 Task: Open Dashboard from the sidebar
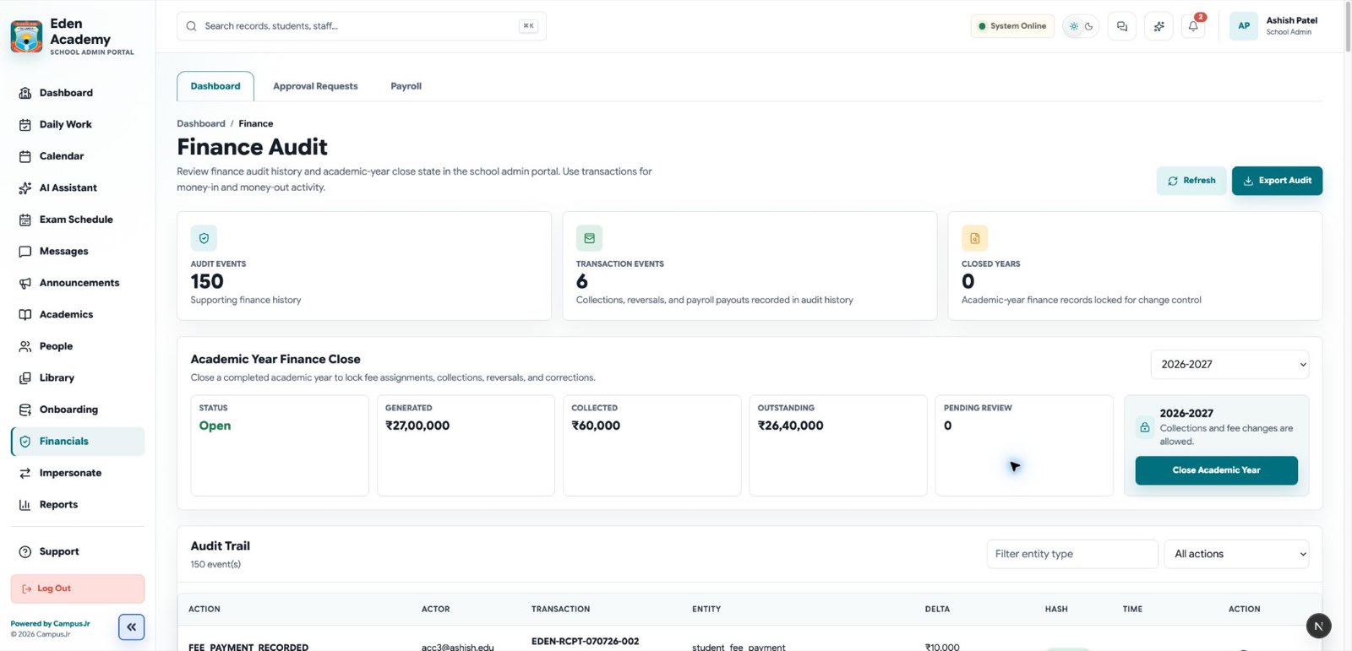tap(77, 93)
